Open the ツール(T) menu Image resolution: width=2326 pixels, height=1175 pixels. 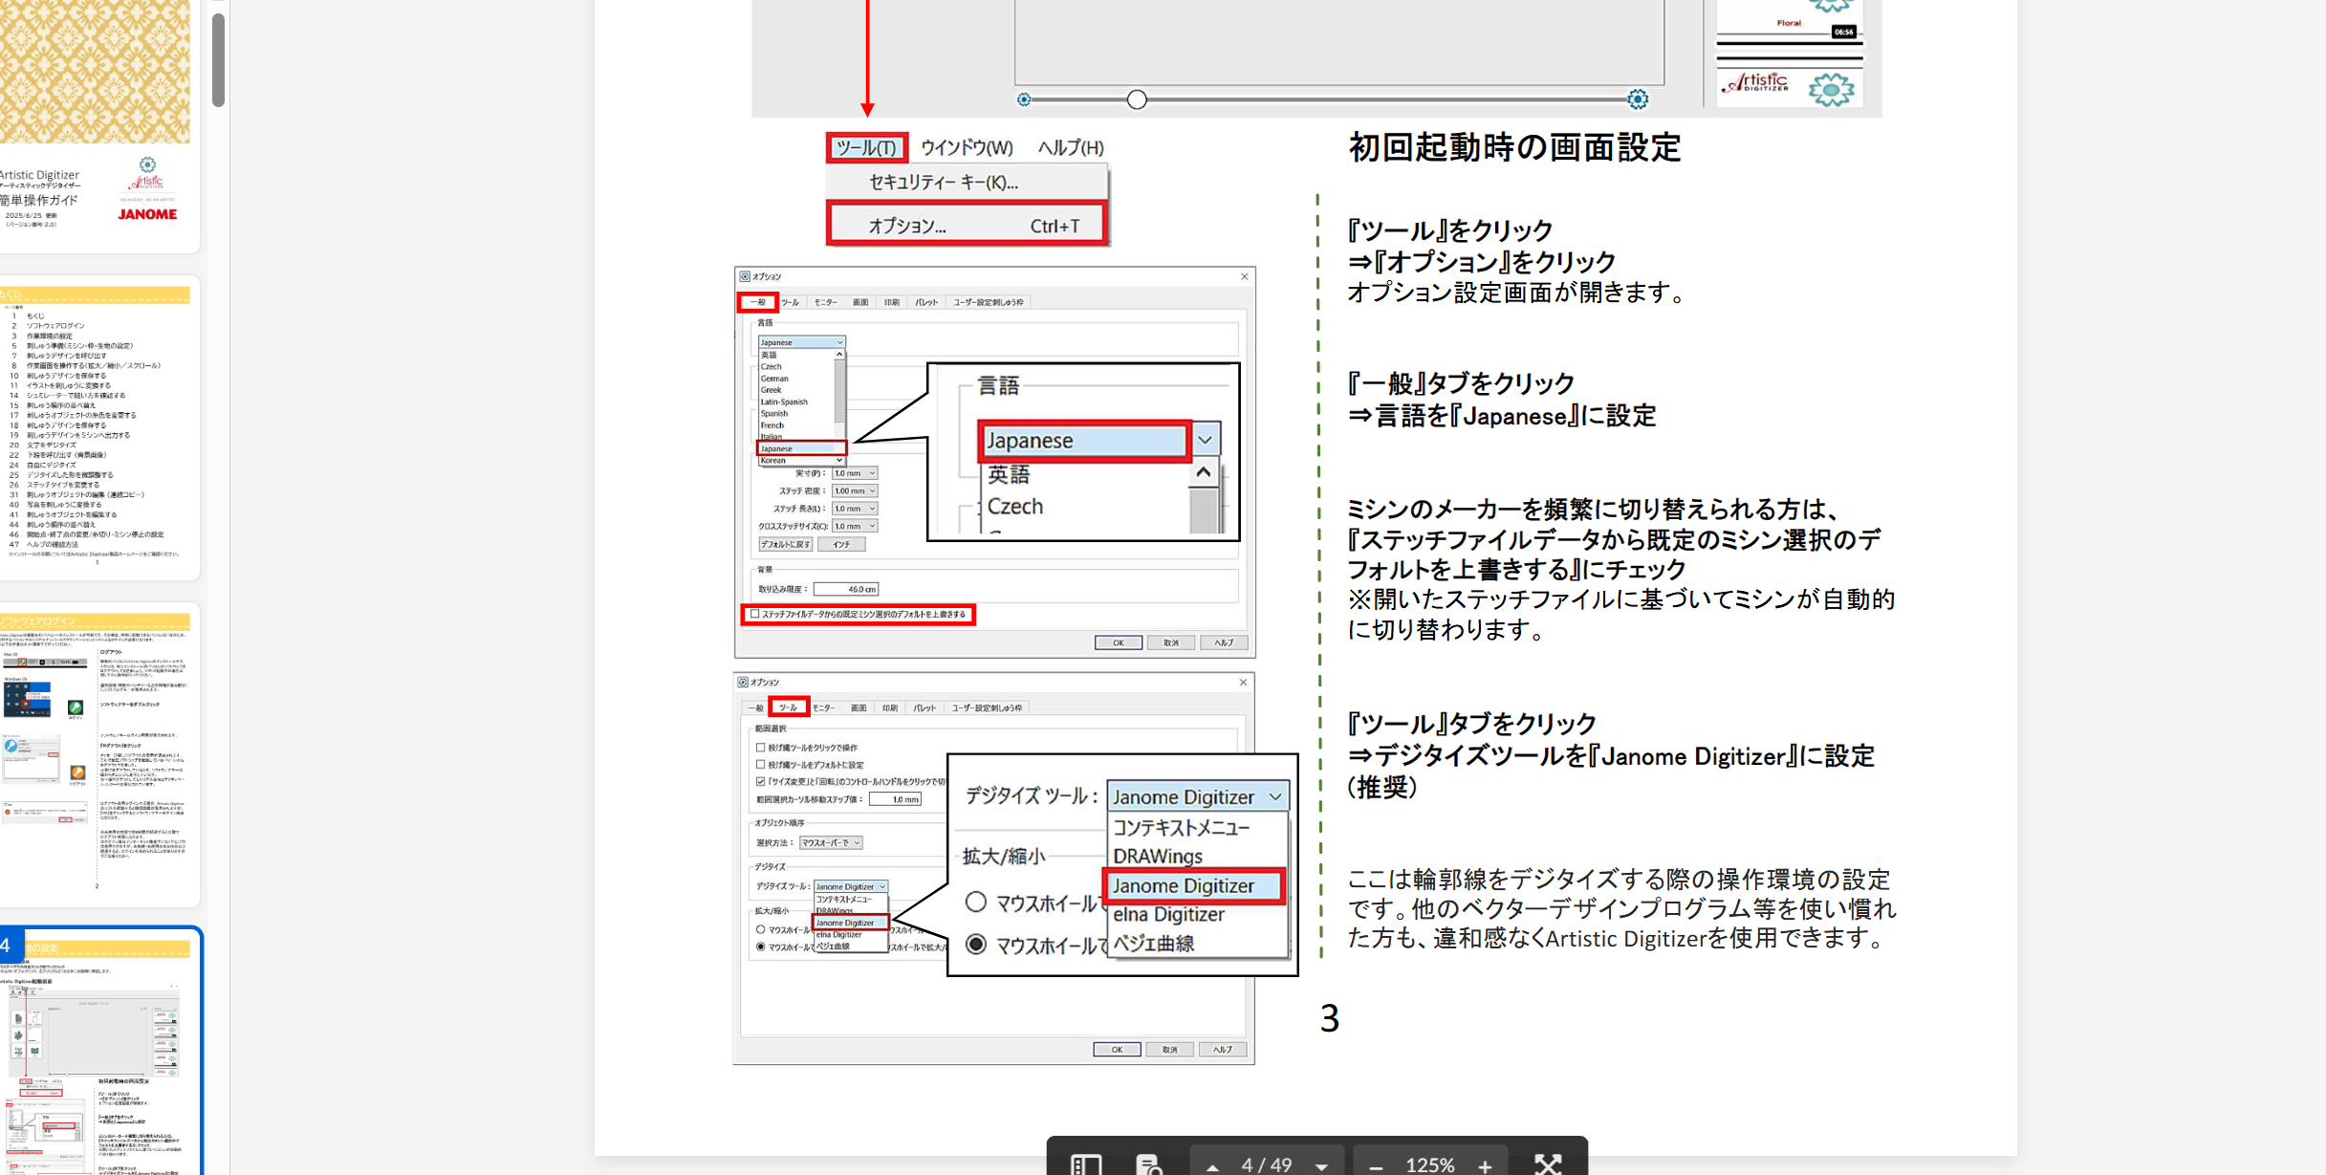866,147
